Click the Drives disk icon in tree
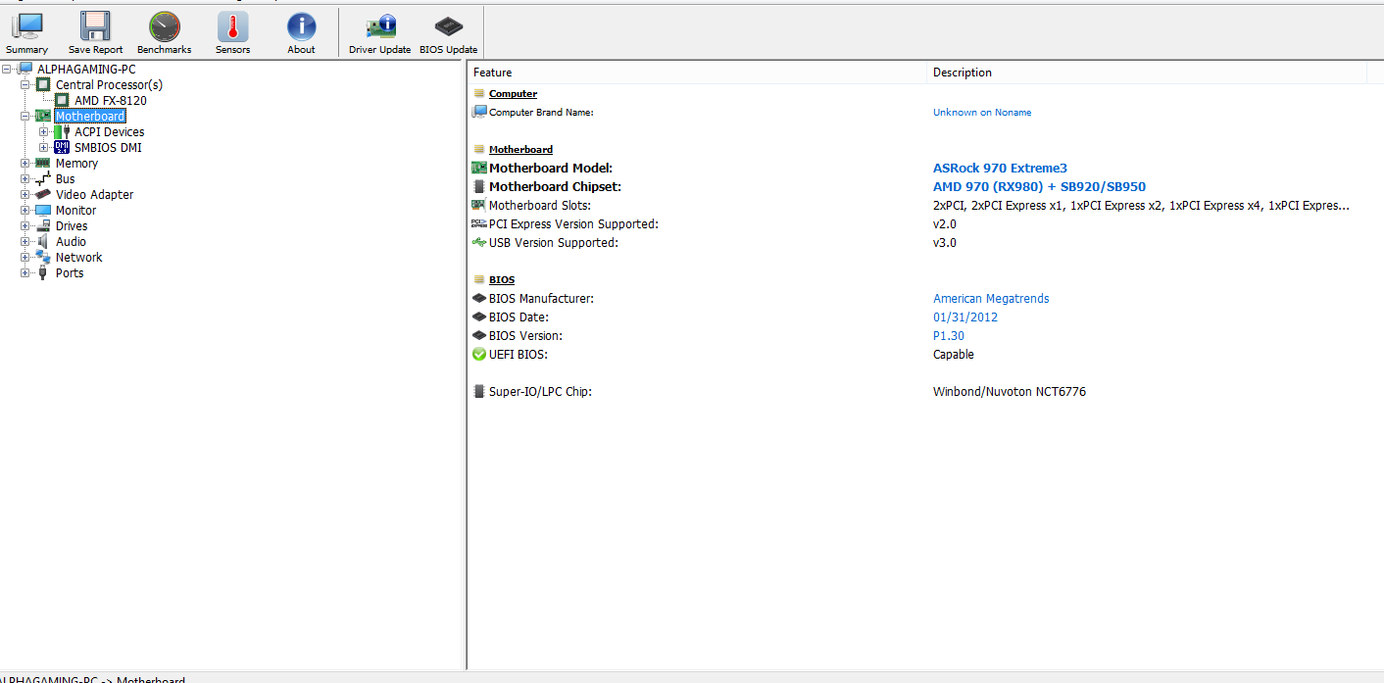The height and width of the screenshot is (683, 1384). click(x=43, y=225)
